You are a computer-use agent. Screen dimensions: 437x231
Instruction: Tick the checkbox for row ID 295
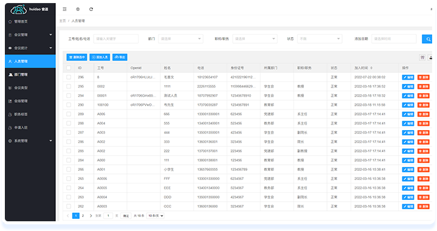click(x=69, y=86)
